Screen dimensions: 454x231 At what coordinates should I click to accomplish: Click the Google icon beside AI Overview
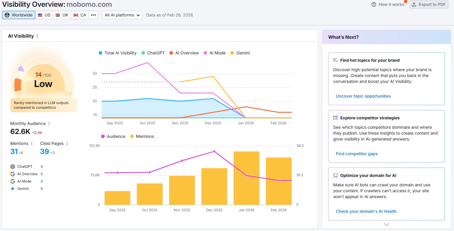pos(13,174)
